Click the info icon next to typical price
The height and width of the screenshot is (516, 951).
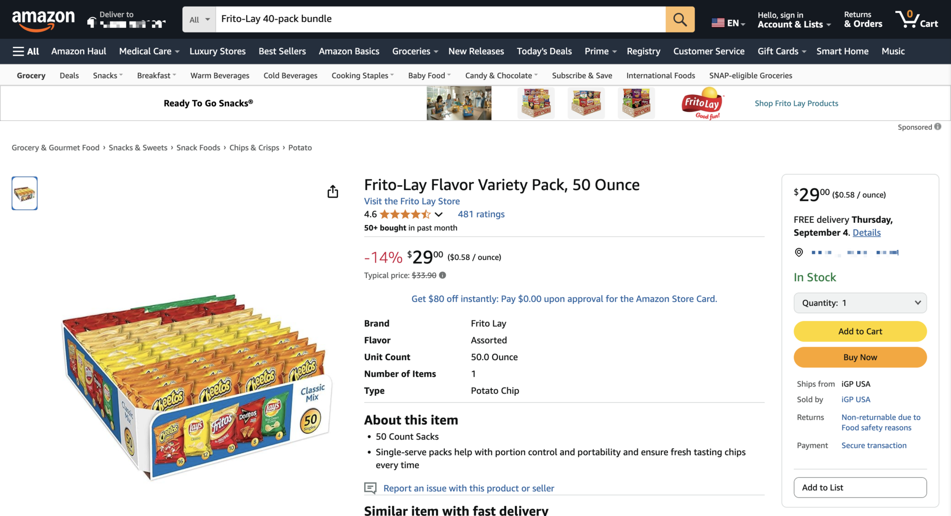(442, 275)
